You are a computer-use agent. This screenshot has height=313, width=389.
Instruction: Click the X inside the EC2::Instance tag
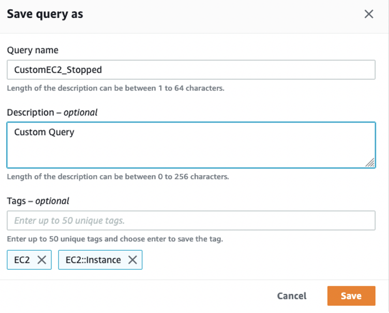click(x=133, y=260)
